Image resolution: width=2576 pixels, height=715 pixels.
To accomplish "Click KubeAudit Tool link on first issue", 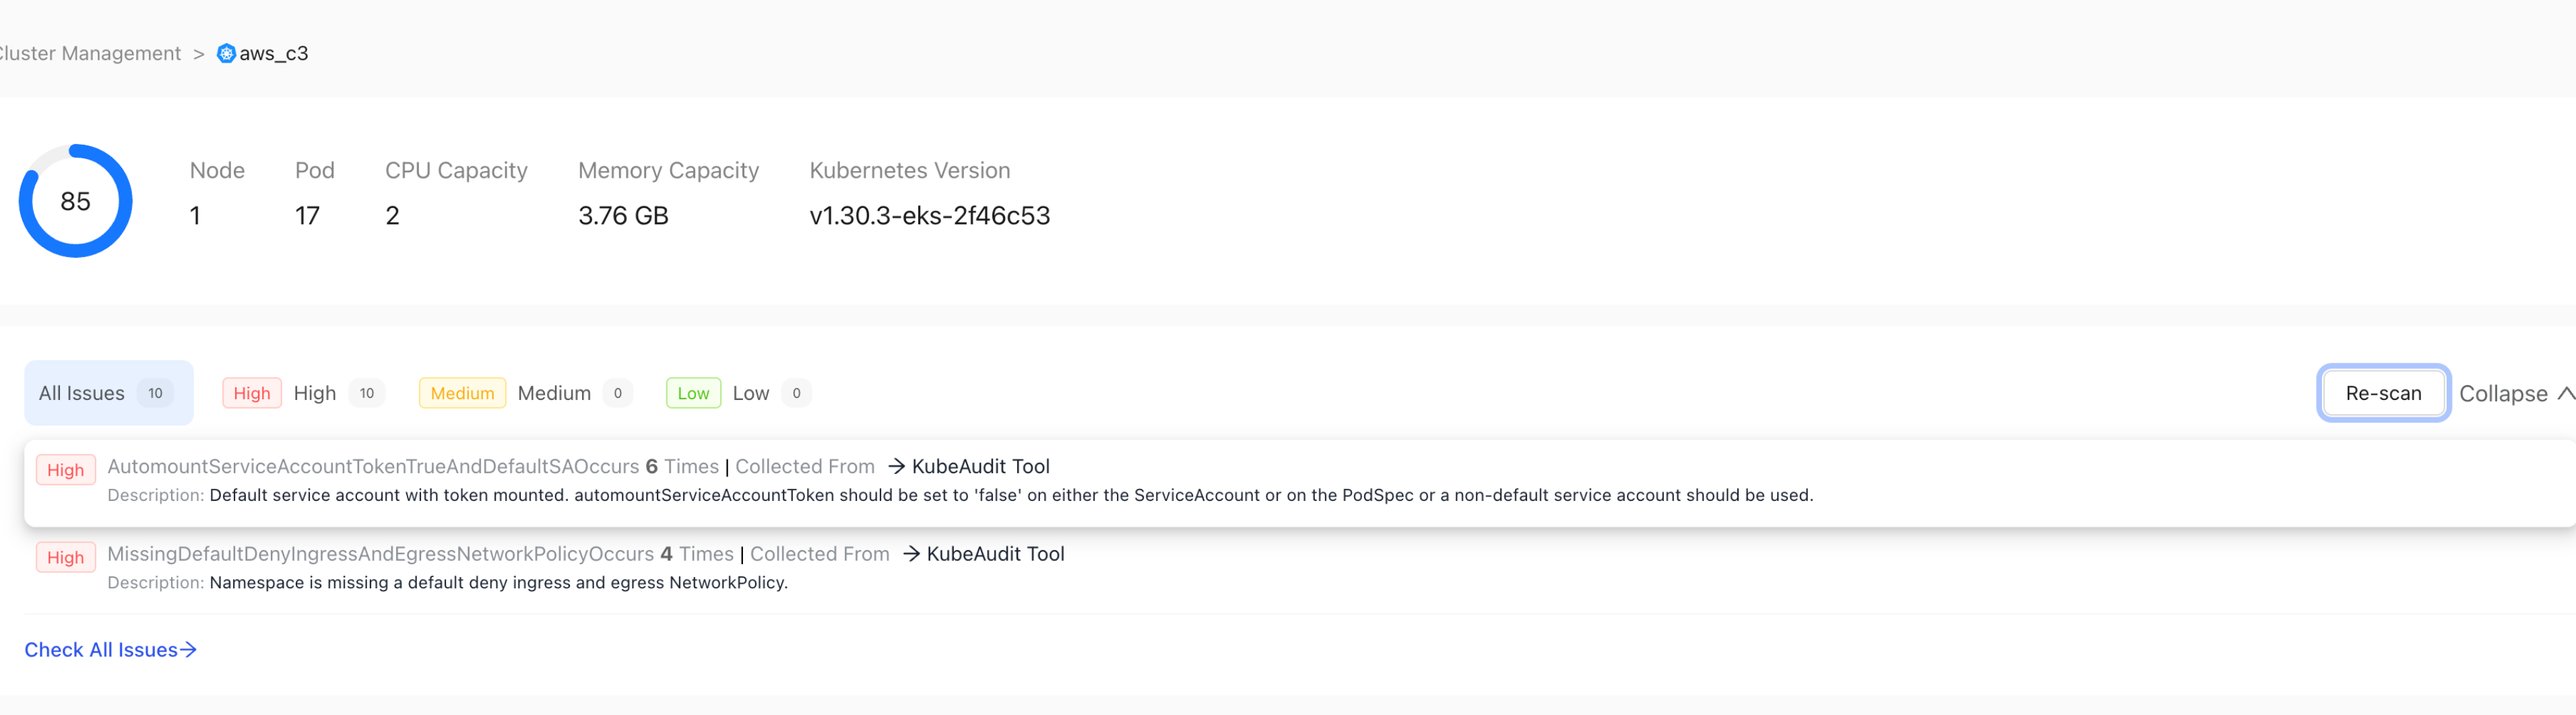I will 980,466.
